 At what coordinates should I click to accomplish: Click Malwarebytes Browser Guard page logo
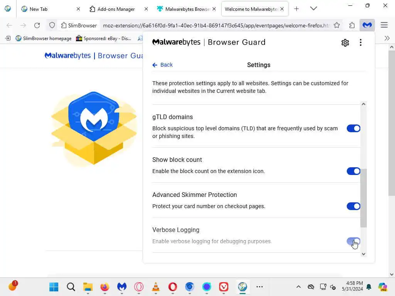tap(93, 55)
